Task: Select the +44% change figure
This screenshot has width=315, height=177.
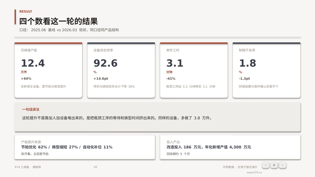Action: point(26,78)
